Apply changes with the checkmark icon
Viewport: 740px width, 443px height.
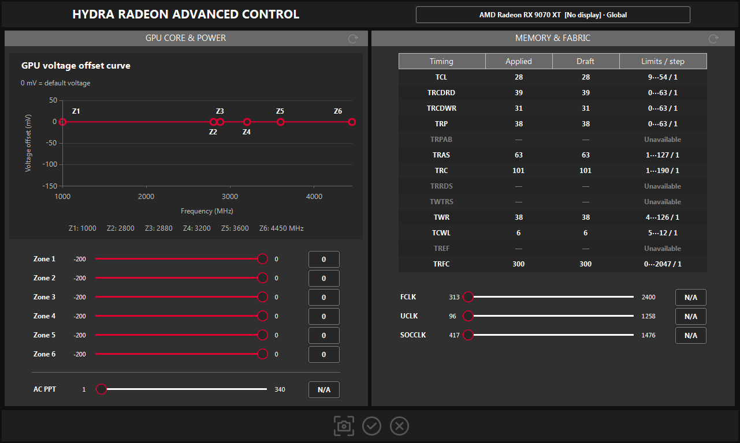[371, 426]
